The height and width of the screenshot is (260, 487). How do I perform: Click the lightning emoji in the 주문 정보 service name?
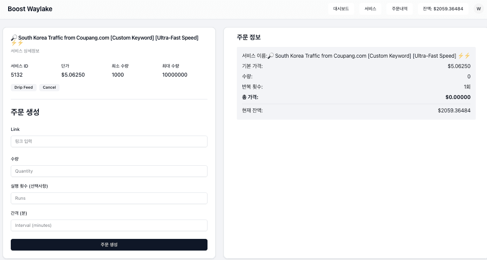464,56
